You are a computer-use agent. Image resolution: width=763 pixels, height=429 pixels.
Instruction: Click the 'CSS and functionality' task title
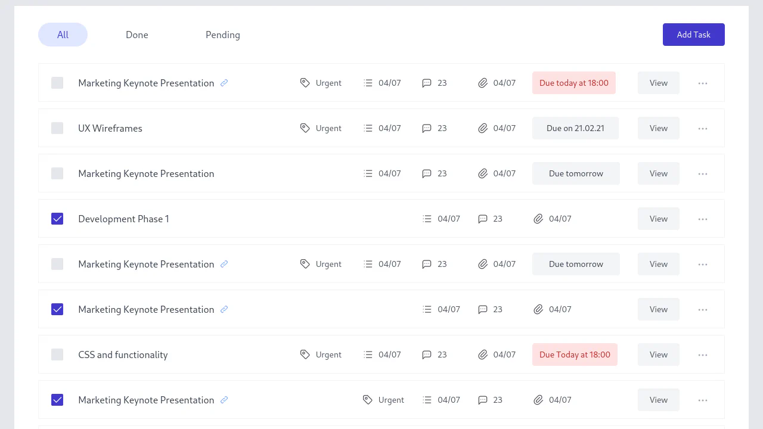[123, 355]
